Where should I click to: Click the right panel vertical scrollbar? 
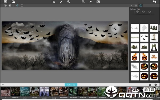click(159, 28)
